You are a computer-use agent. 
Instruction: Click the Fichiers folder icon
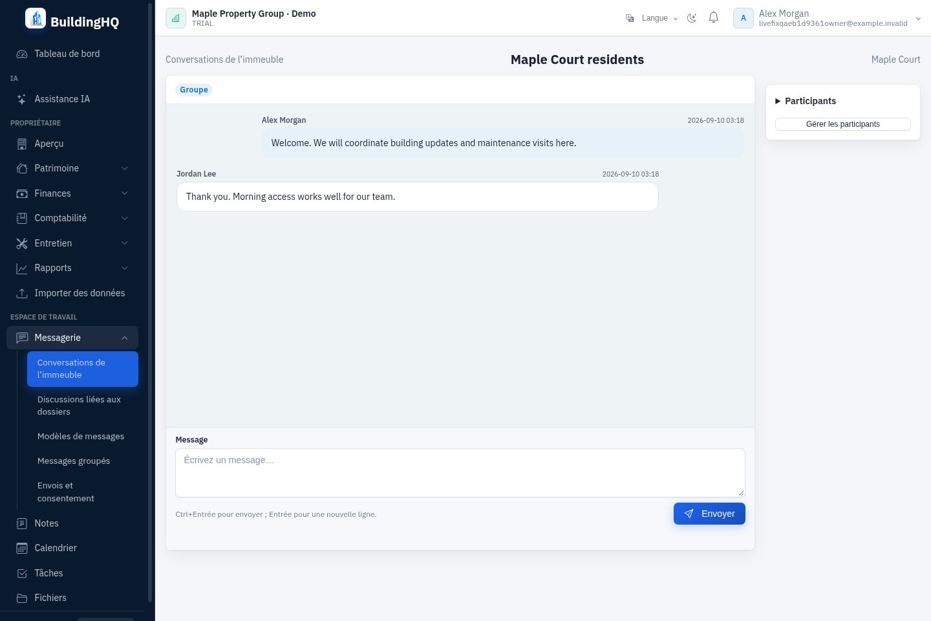point(22,598)
